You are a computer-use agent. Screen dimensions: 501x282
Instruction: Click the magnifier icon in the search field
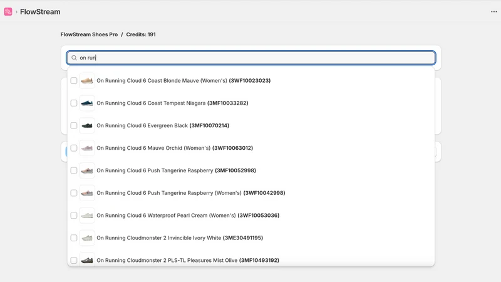click(x=74, y=58)
